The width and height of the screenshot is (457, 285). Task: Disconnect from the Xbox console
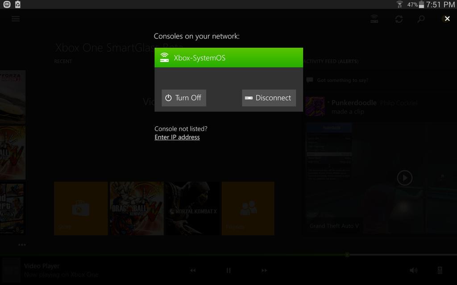[x=269, y=98]
